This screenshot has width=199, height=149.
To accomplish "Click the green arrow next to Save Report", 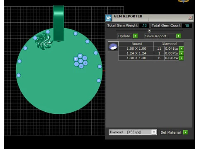I will [x=179, y=36].
